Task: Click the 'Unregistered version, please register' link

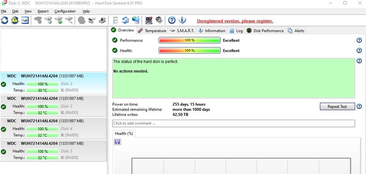Action: pos(235,21)
